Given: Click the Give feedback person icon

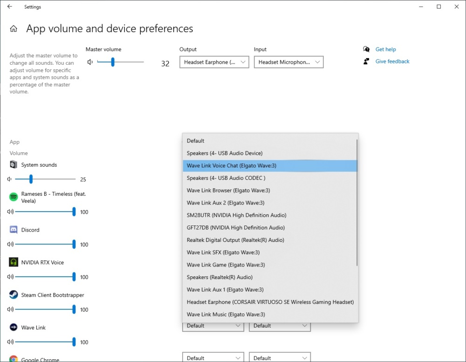Looking at the screenshot, I should click(x=366, y=61).
